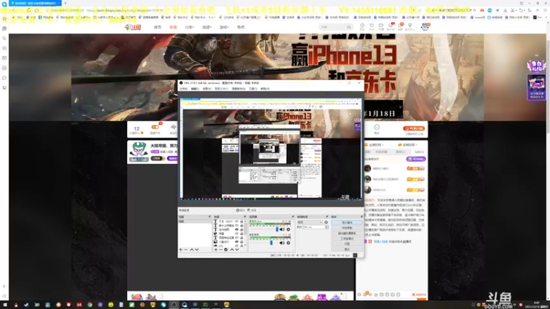
Task: Add a new scene with the plus icon
Action: pos(181,250)
